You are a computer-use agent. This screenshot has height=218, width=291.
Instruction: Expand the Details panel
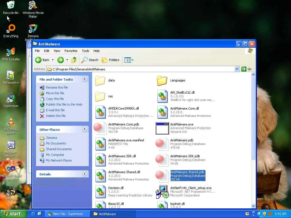[x=84, y=174]
